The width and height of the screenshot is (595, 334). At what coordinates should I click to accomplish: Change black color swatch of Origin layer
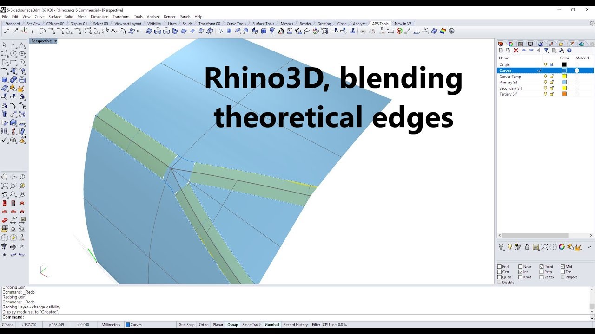[564, 64]
